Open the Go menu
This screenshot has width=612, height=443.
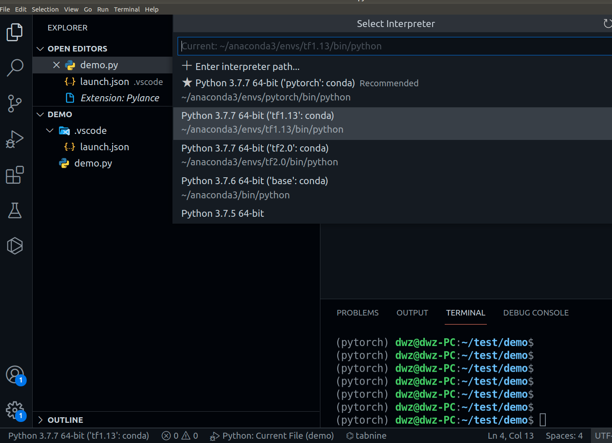[x=88, y=9]
